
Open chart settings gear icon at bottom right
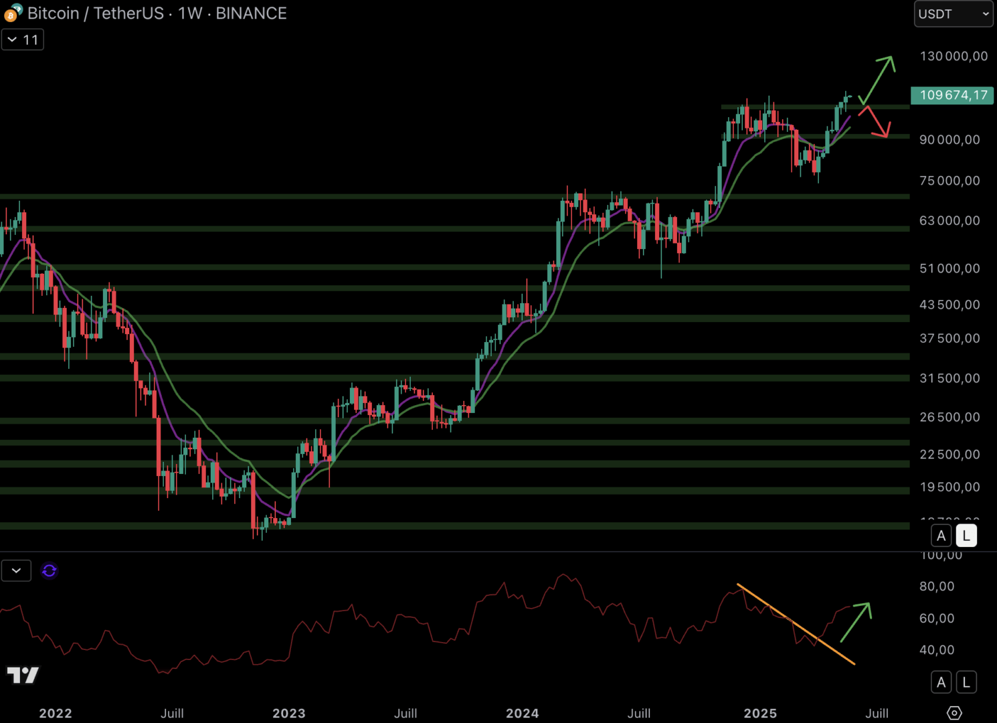954,713
